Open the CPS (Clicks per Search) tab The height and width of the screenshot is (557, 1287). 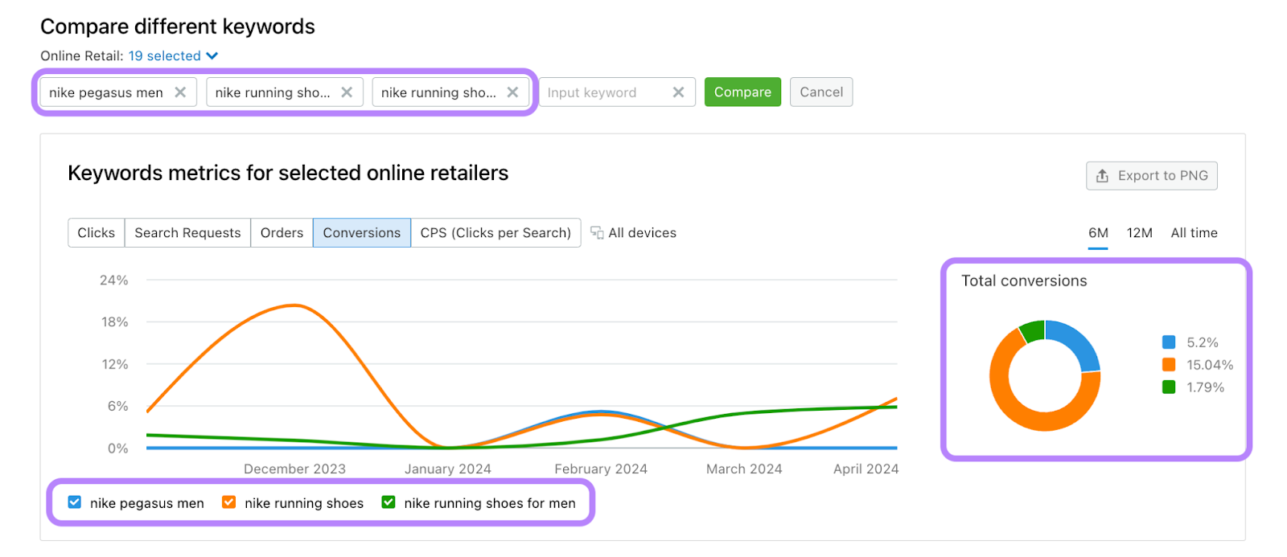(495, 233)
